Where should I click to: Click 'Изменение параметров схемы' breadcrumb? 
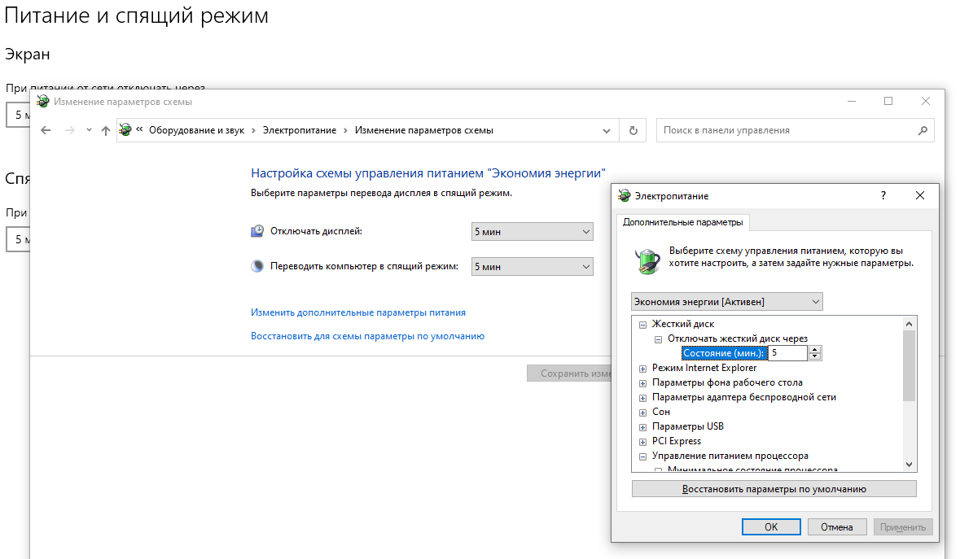[x=423, y=130]
